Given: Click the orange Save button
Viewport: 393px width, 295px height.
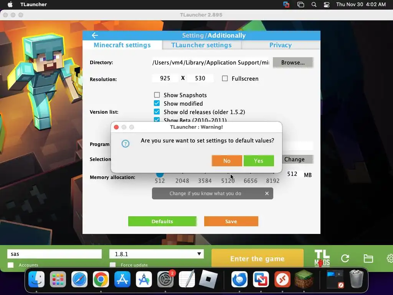Looking at the screenshot, I should click(x=231, y=221).
